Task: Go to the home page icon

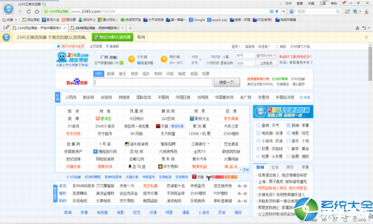Action: (37, 11)
